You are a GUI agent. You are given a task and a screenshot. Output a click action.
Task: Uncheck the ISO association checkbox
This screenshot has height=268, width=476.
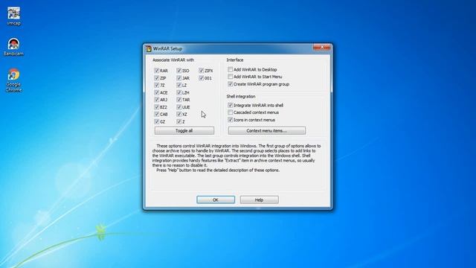[x=178, y=71]
